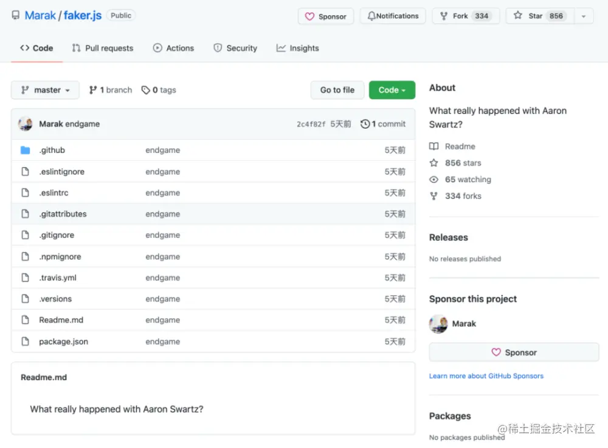Open the fork count 334 badge
The width and height of the screenshot is (608, 448).
[x=482, y=16]
